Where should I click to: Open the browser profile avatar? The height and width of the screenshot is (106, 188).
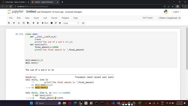click(182, 6)
